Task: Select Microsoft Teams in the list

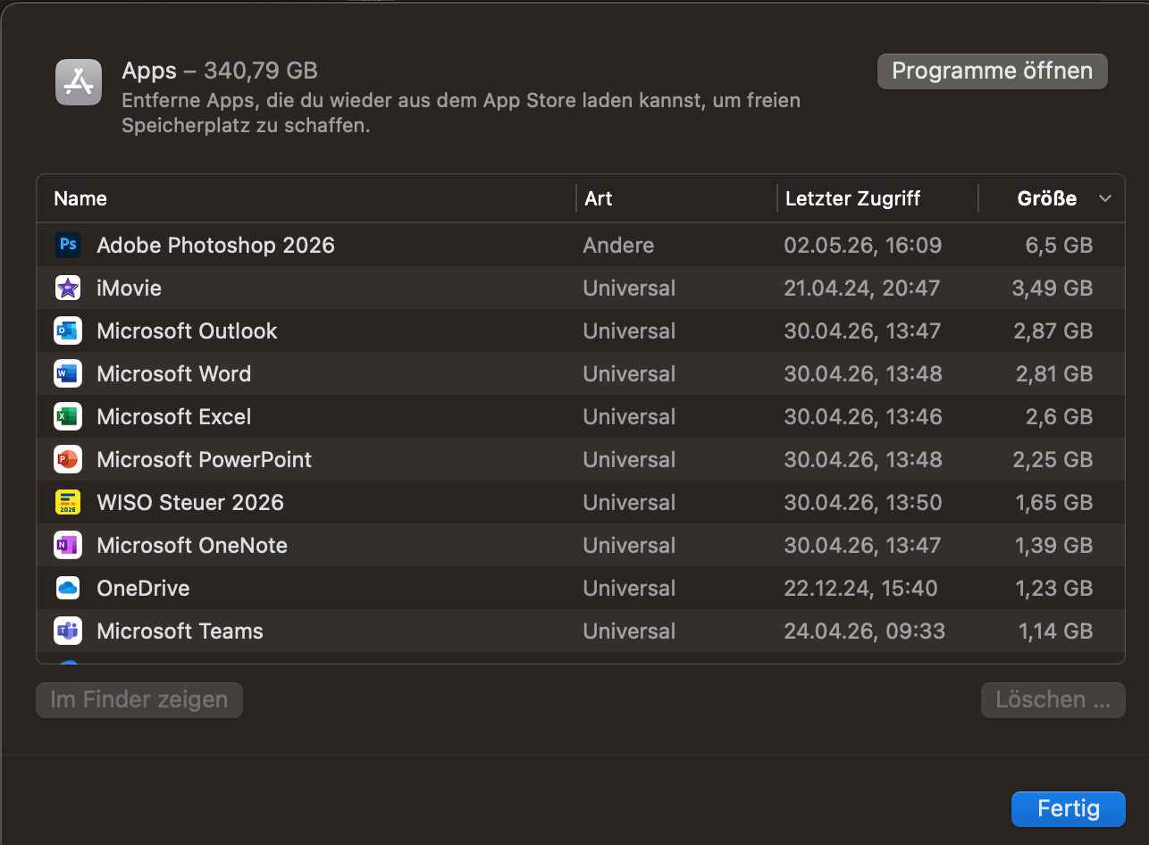Action: point(180,631)
